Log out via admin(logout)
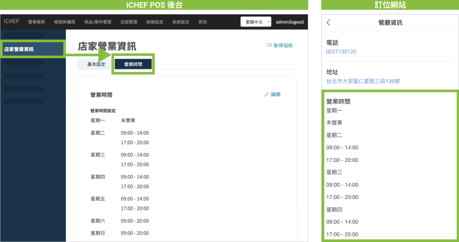The image size is (459, 242). [290, 22]
